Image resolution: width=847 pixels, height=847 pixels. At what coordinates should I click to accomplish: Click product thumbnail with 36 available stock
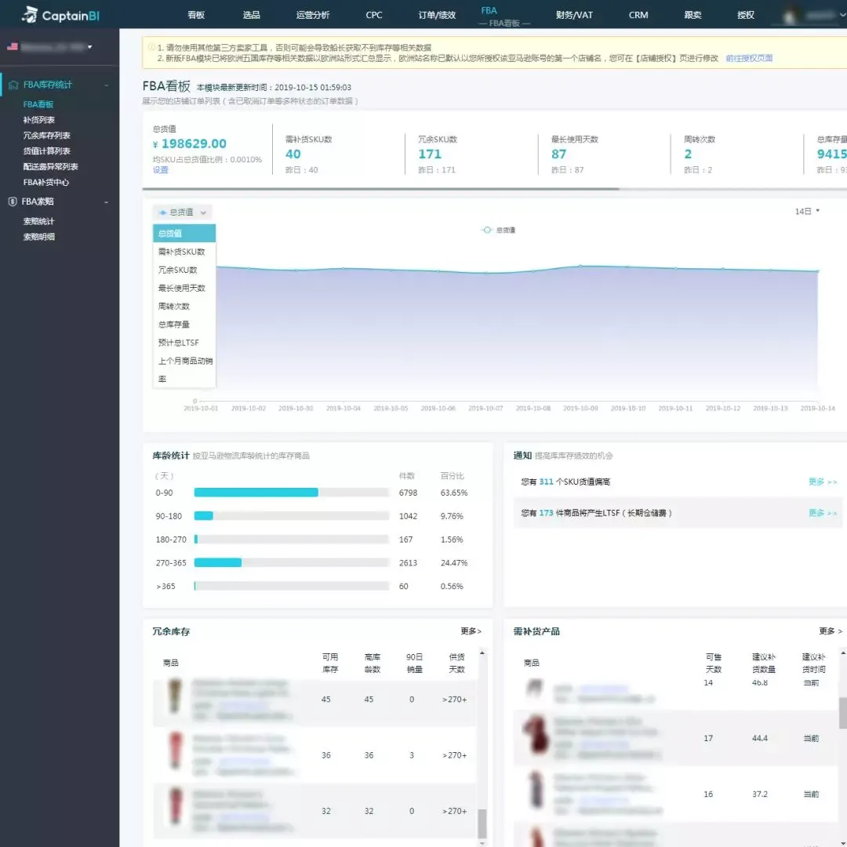tap(176, 751)
